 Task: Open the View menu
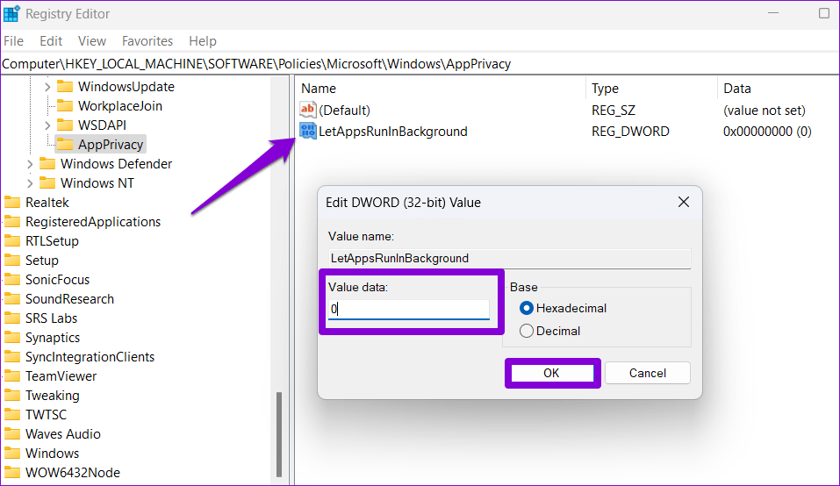pos(91,40)
